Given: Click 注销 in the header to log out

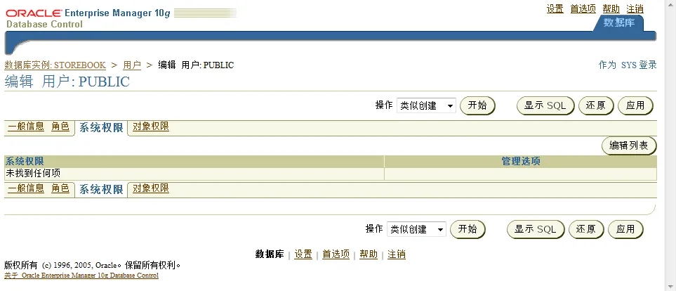Looking at the screenshot, I should click(x=635, y=8).
